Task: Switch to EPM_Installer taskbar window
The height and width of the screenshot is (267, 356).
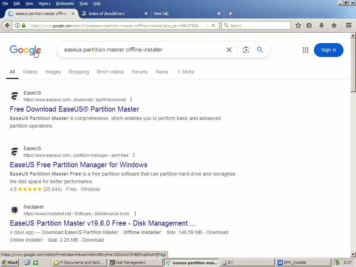Action: point(304,262)
